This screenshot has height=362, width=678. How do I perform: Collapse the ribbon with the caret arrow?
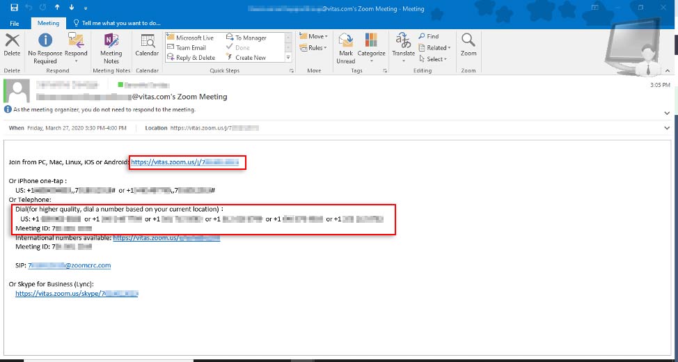click(x=667, y=71)
